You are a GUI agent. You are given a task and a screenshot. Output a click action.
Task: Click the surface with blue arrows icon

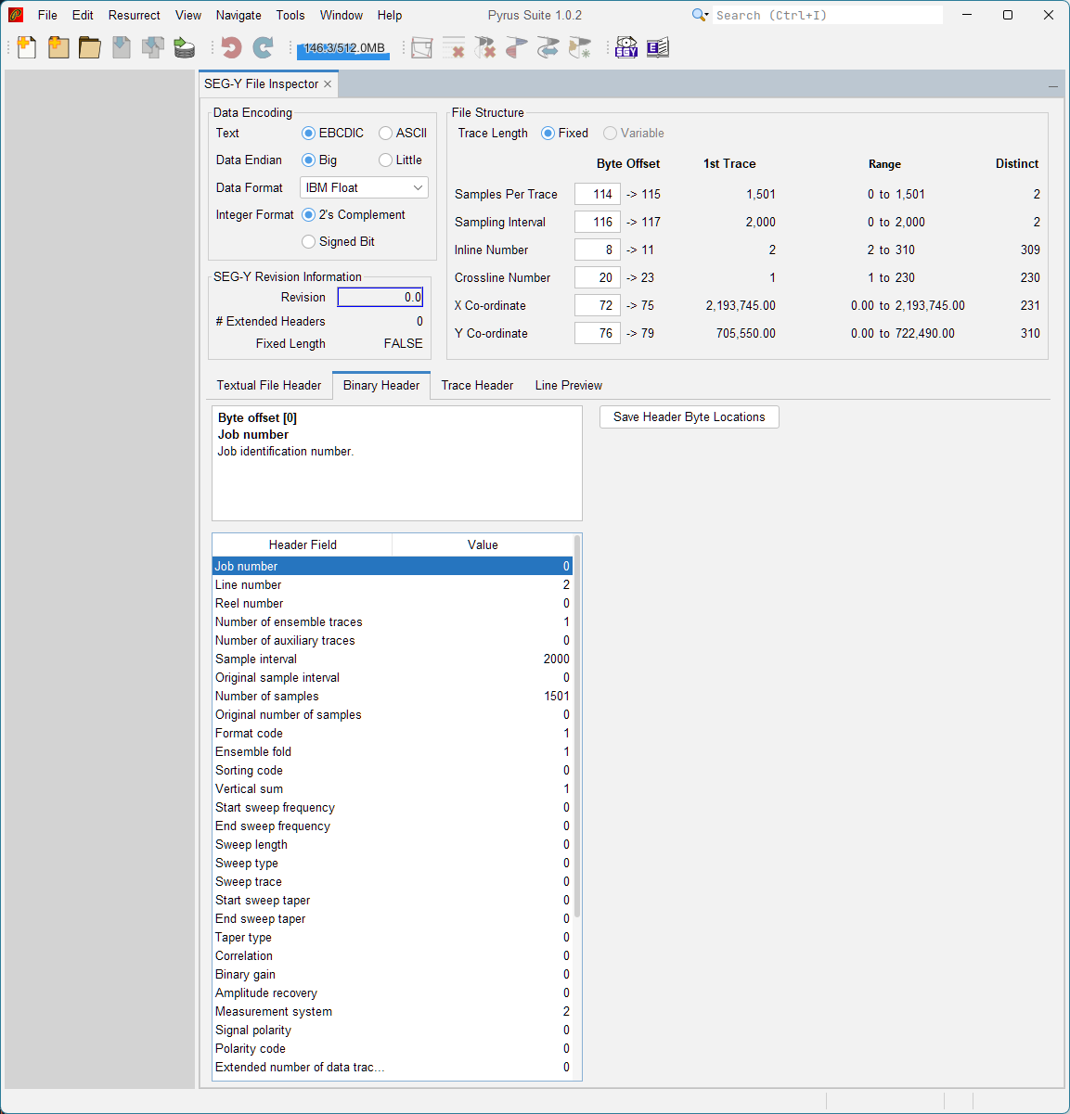click(x=548, y=47)
